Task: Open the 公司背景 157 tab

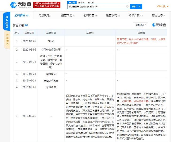Action: point(22,15)
